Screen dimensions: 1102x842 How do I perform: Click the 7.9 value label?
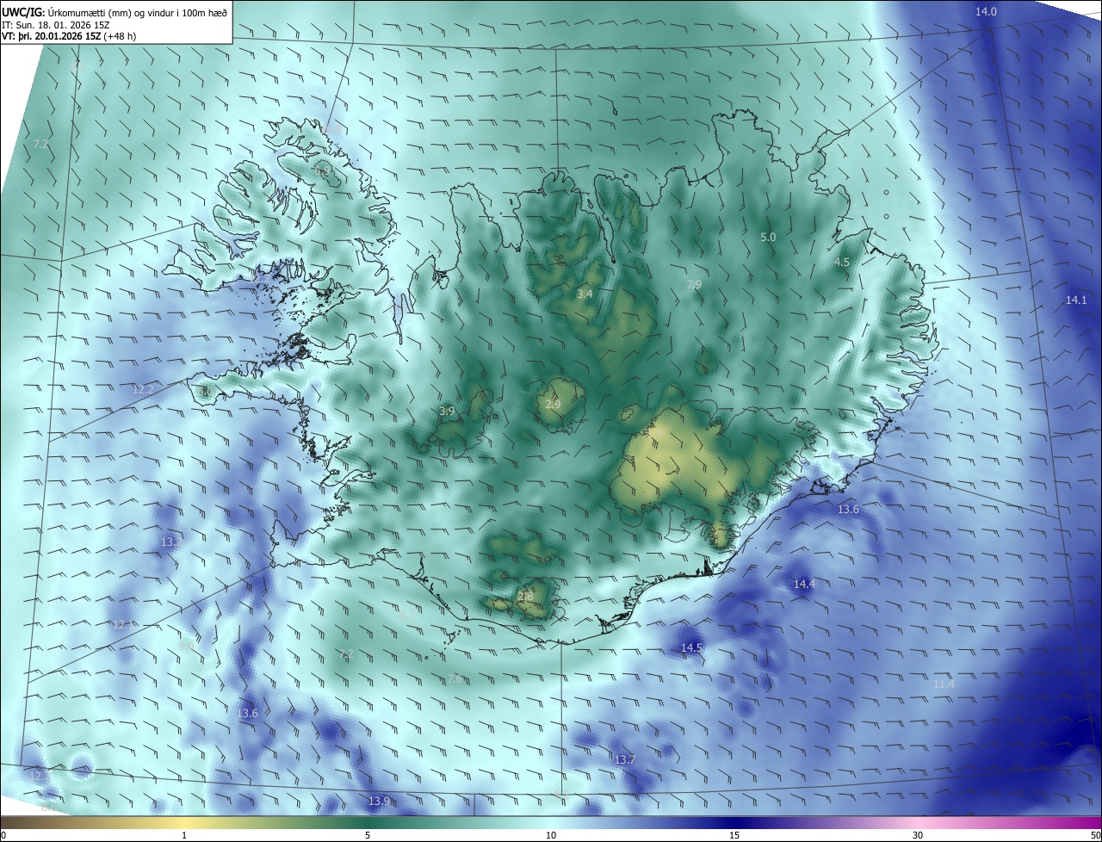(x=694, y=284)
